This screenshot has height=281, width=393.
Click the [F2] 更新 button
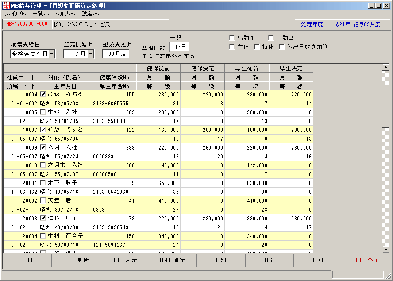click(76, 260)
